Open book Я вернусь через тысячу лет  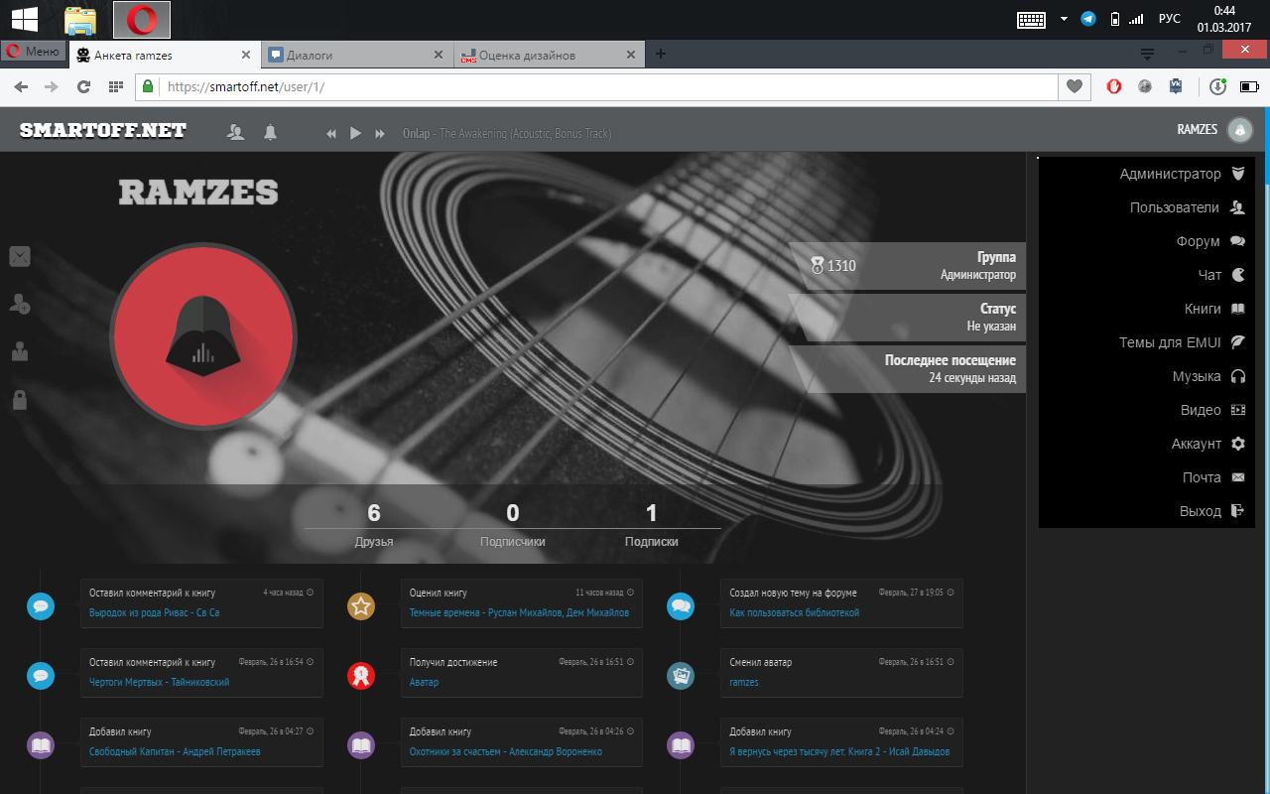(839, 751)
